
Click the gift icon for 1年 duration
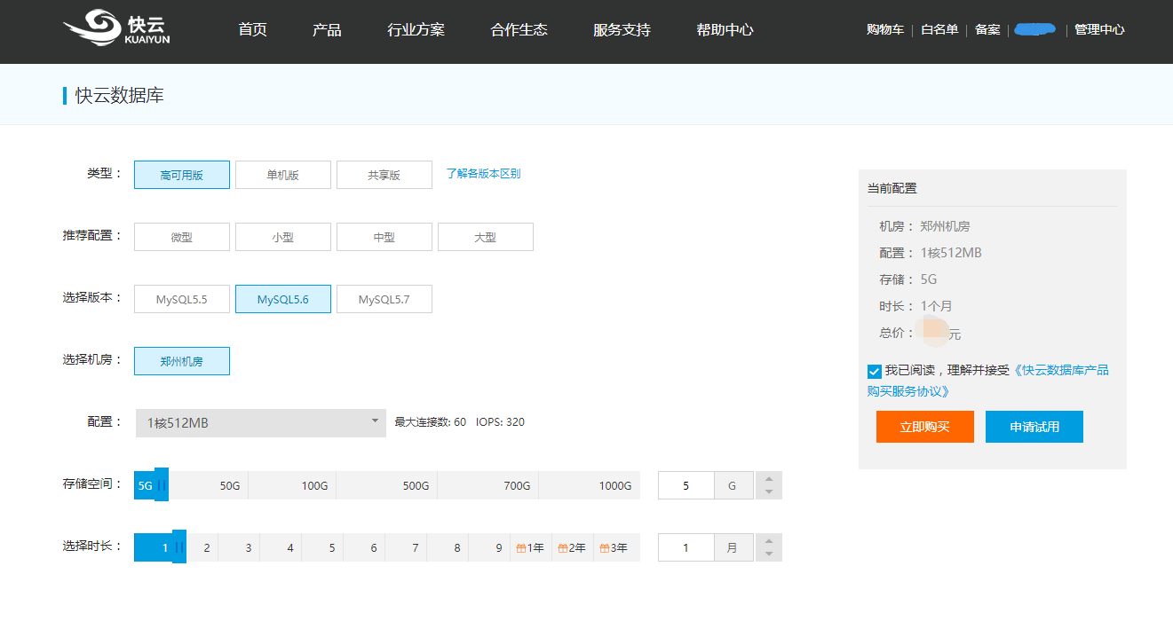point(521,548)
